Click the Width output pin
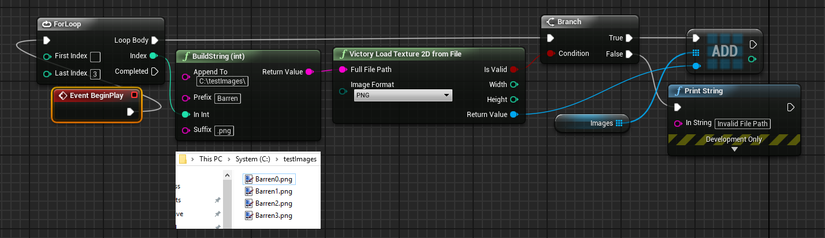This screenshot has width=825, height=238. click(514, 85)
